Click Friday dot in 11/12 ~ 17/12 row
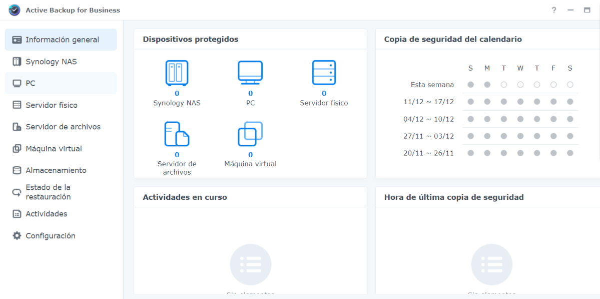This screenshot has width=600, height=299. tap(553, 102)
